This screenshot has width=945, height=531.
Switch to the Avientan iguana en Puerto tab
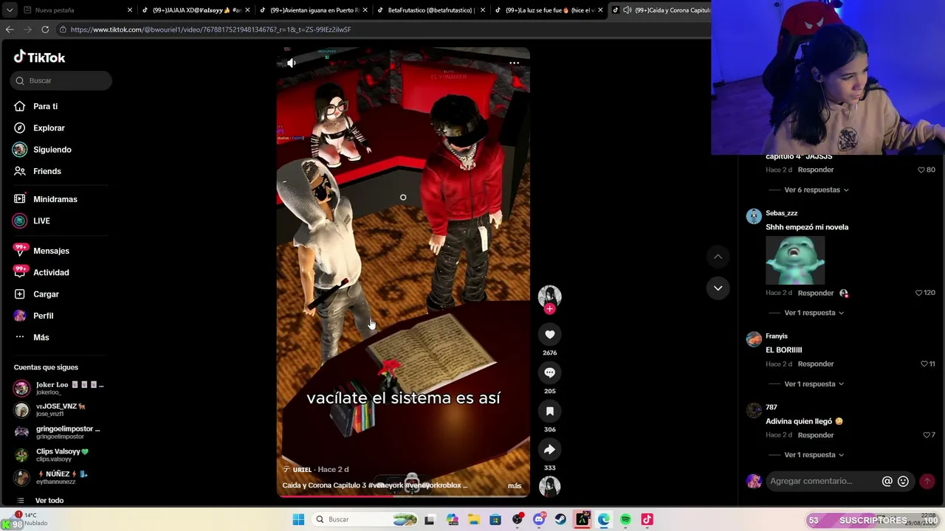coord(312,10)
